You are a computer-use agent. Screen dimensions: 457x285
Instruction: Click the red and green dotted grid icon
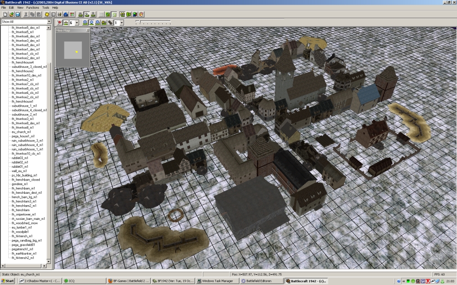tap(72, 14)
